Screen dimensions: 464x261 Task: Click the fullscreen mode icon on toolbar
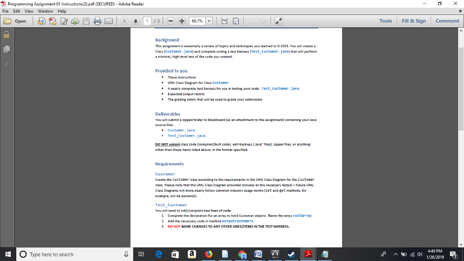(279, 20)
